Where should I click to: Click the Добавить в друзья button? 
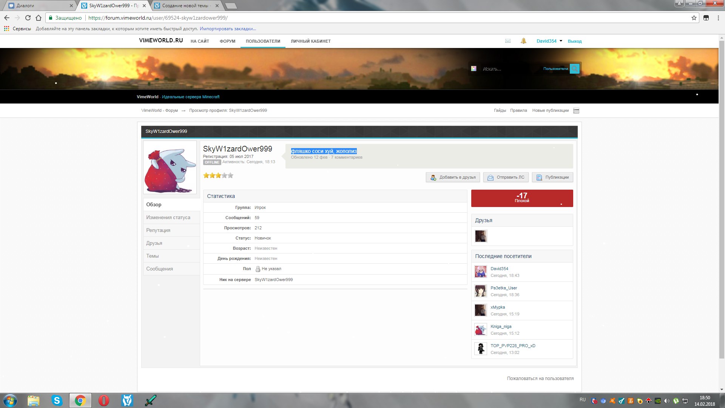pyautogui.click(x=453, y=177)
